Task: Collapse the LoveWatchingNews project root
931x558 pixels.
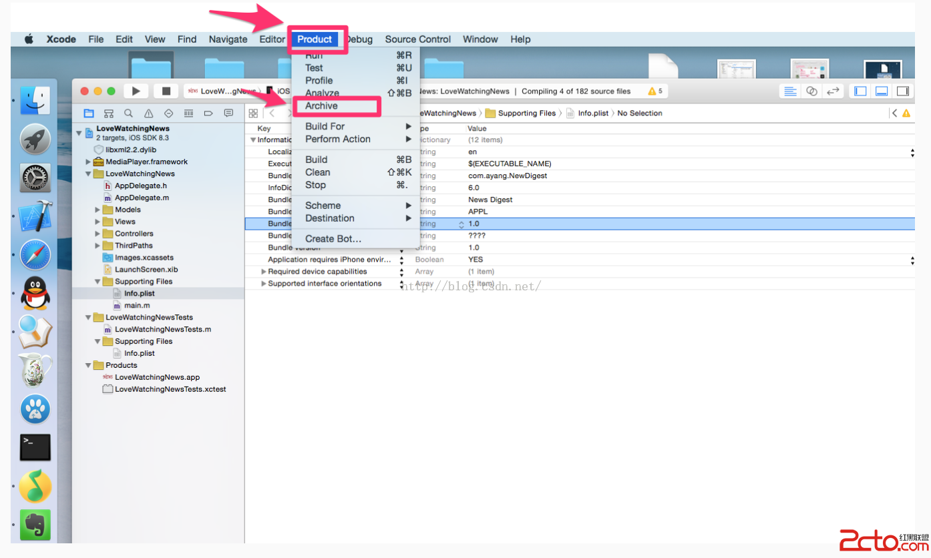Action: (79, 133)
